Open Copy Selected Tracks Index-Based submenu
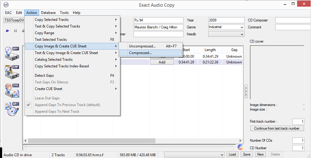Viewport: 311px width, 158px height. [x=73, y=66]
